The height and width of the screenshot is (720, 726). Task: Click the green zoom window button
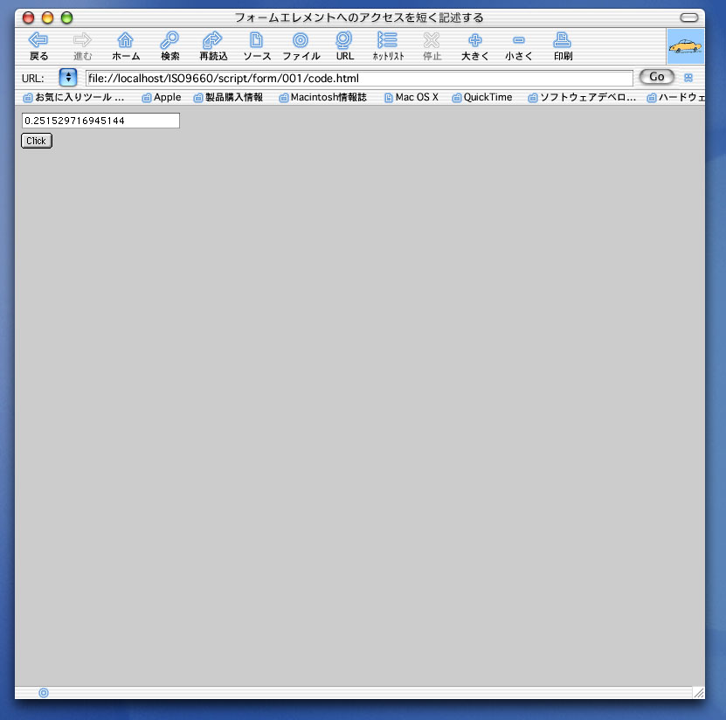(x=66, y=17)
